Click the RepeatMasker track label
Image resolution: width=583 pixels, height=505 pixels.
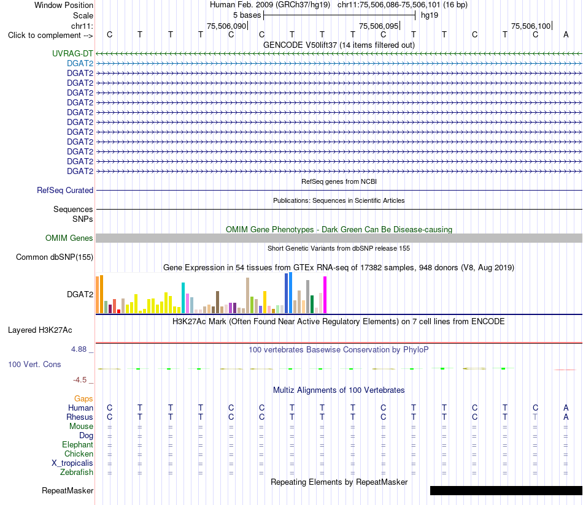(68, 490)
